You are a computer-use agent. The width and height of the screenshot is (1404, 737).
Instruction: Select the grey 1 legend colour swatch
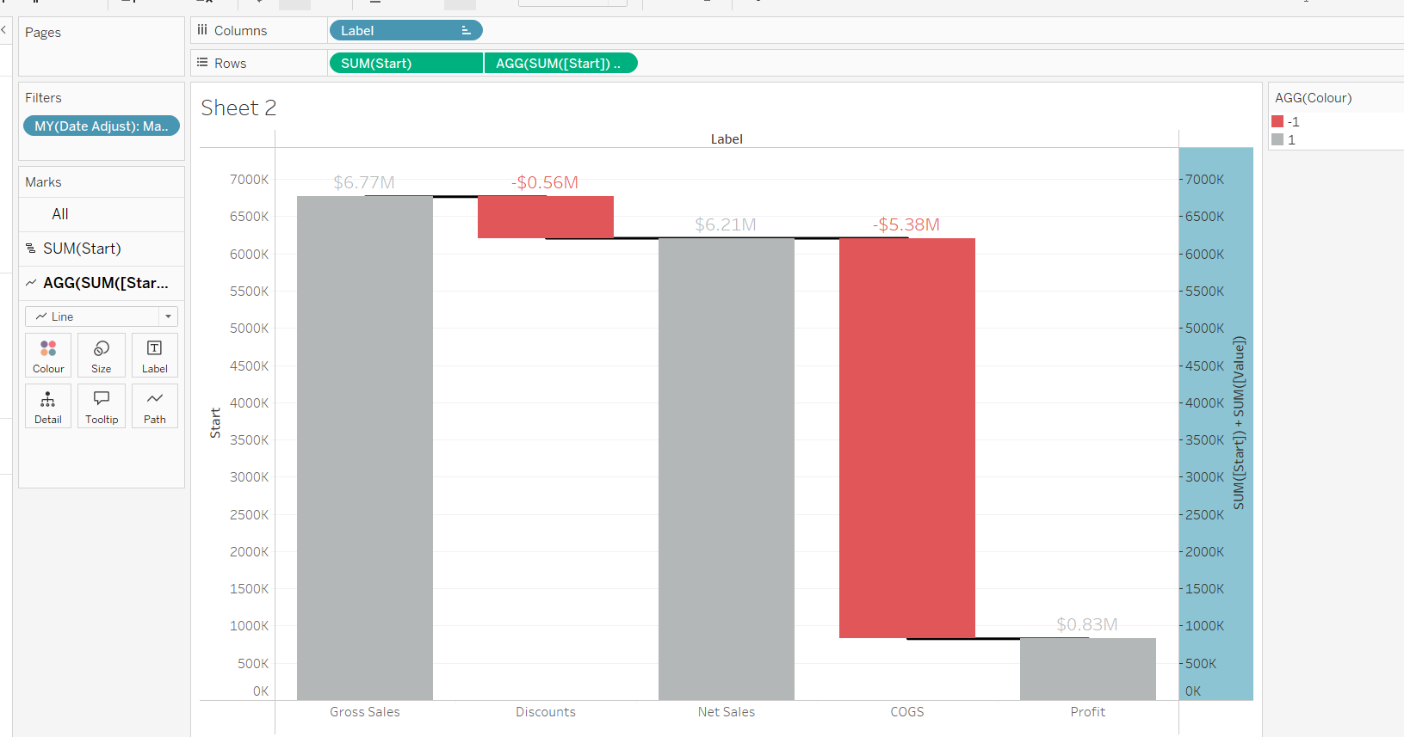tap(1277, 139)
